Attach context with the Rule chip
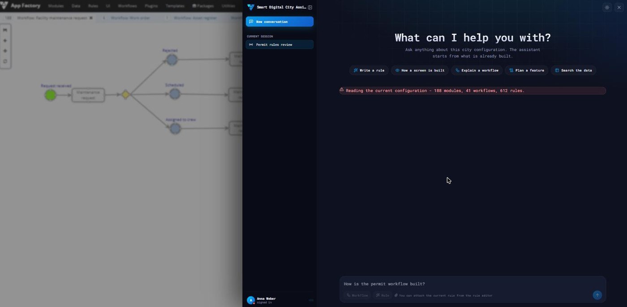Image resolution: width=627 pixels, height=307 pixels. (382, 295)
